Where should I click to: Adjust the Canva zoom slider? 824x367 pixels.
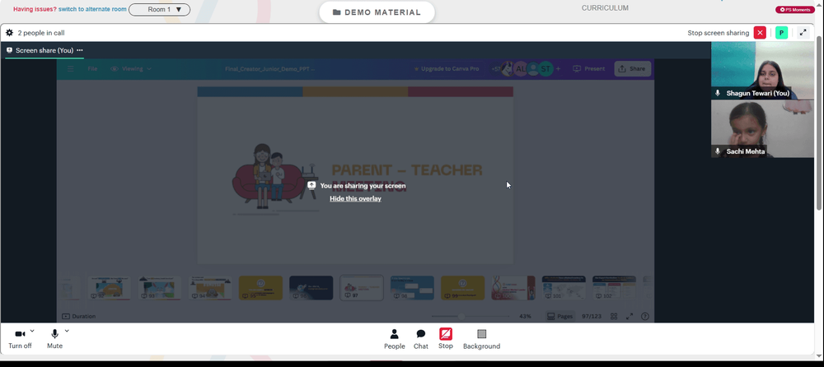pyautogui.click(x=471, y=317)
